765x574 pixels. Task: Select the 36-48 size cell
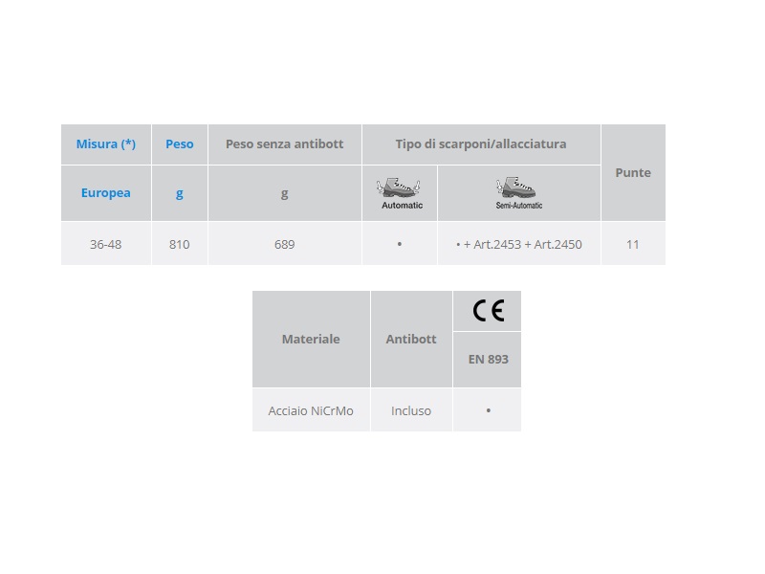[106, 244]
